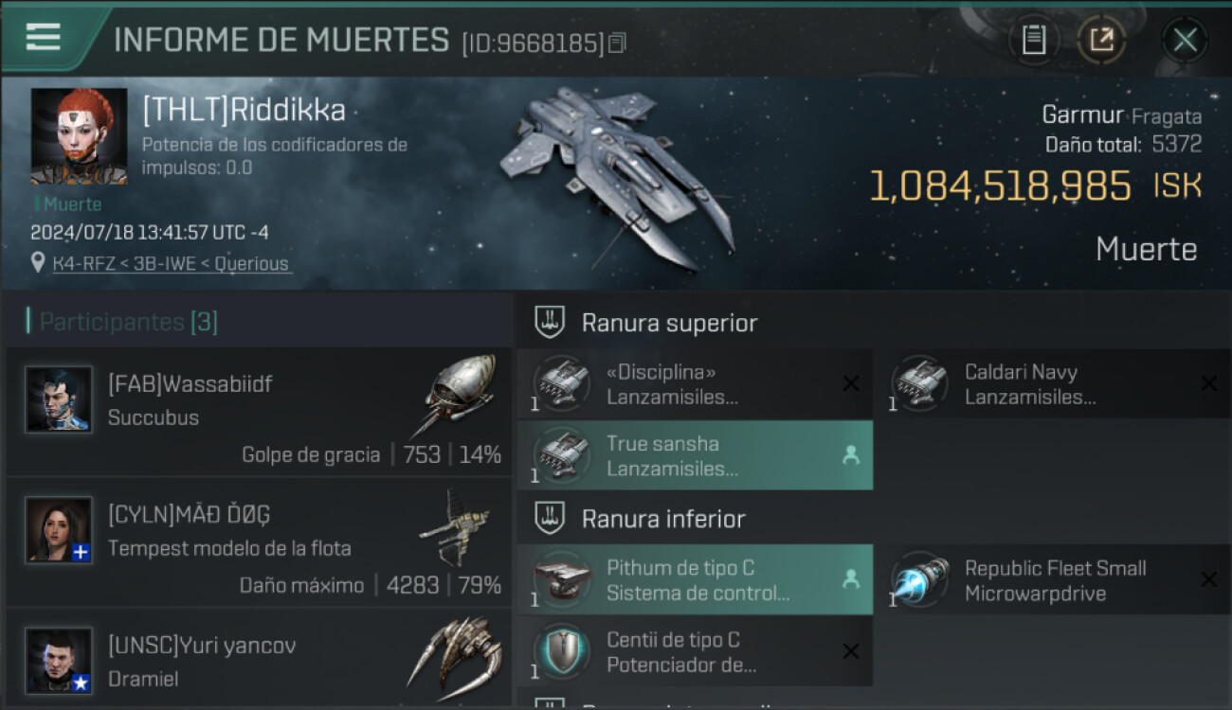Open Wassabiidf's pilot portrait

click(59, 399)
